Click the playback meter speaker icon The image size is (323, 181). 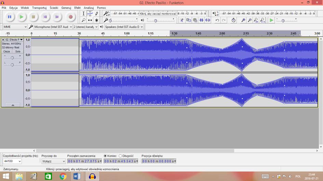(x=214, y=14)
